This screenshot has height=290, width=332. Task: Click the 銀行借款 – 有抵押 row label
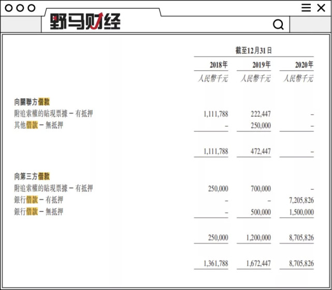[38, 200]
